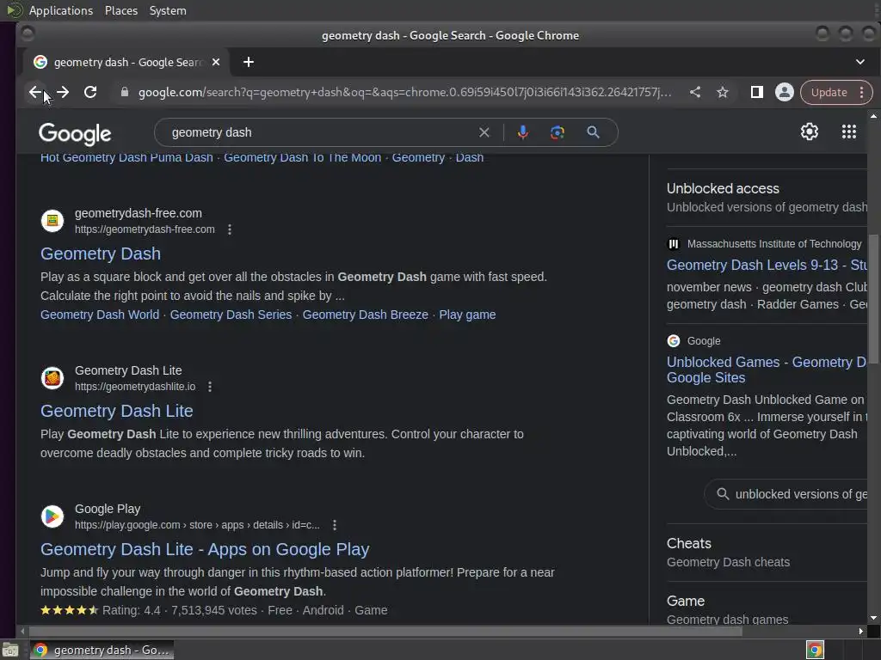Open the tab search dropdown arrow
The image size is (881, 660).
point(860,62)
